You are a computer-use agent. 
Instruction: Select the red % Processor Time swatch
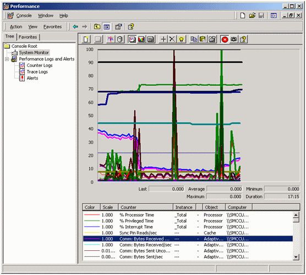(x=92, y=215)
